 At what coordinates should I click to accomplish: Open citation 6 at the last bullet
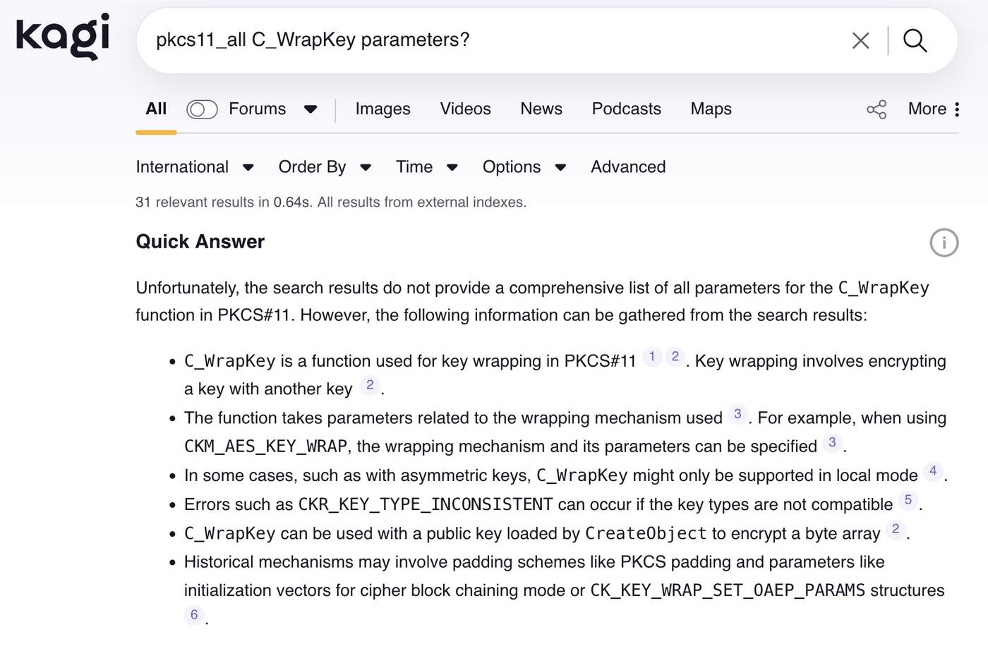194,615
